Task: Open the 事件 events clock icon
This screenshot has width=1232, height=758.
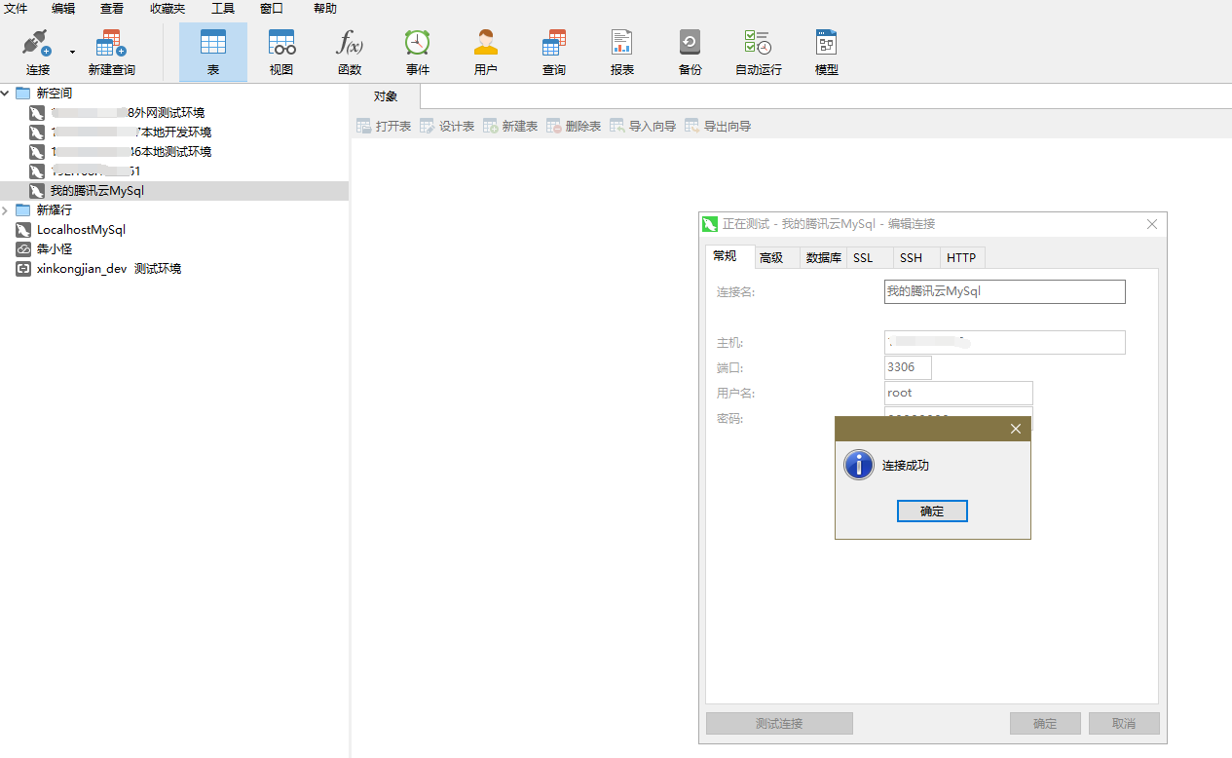Action: (x=418, y=52)
